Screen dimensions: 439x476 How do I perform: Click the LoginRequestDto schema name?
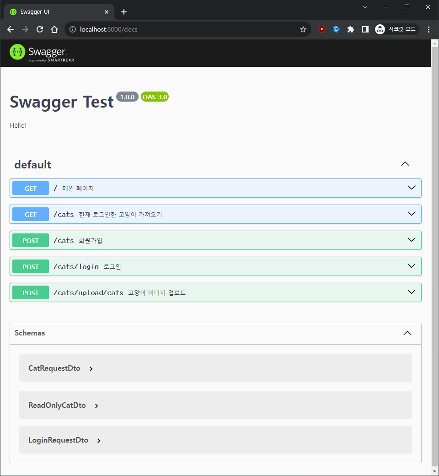point(58,440)
